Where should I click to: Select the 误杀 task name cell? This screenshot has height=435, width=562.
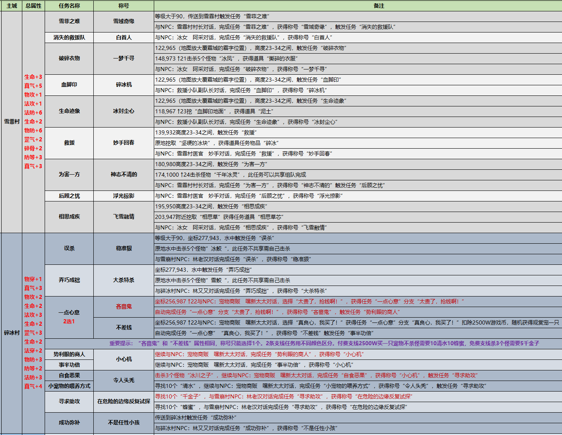pos(69,249)
